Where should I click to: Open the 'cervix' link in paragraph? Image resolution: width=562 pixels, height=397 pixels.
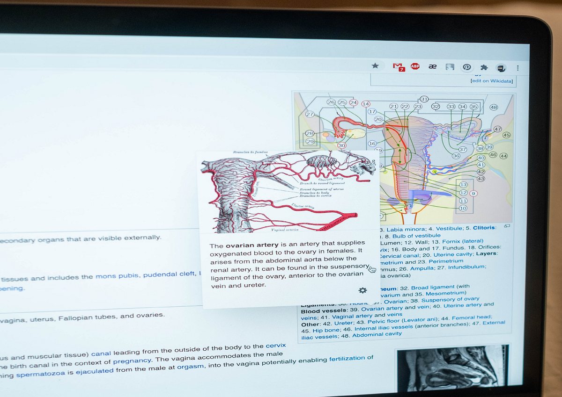click(275, 346)
